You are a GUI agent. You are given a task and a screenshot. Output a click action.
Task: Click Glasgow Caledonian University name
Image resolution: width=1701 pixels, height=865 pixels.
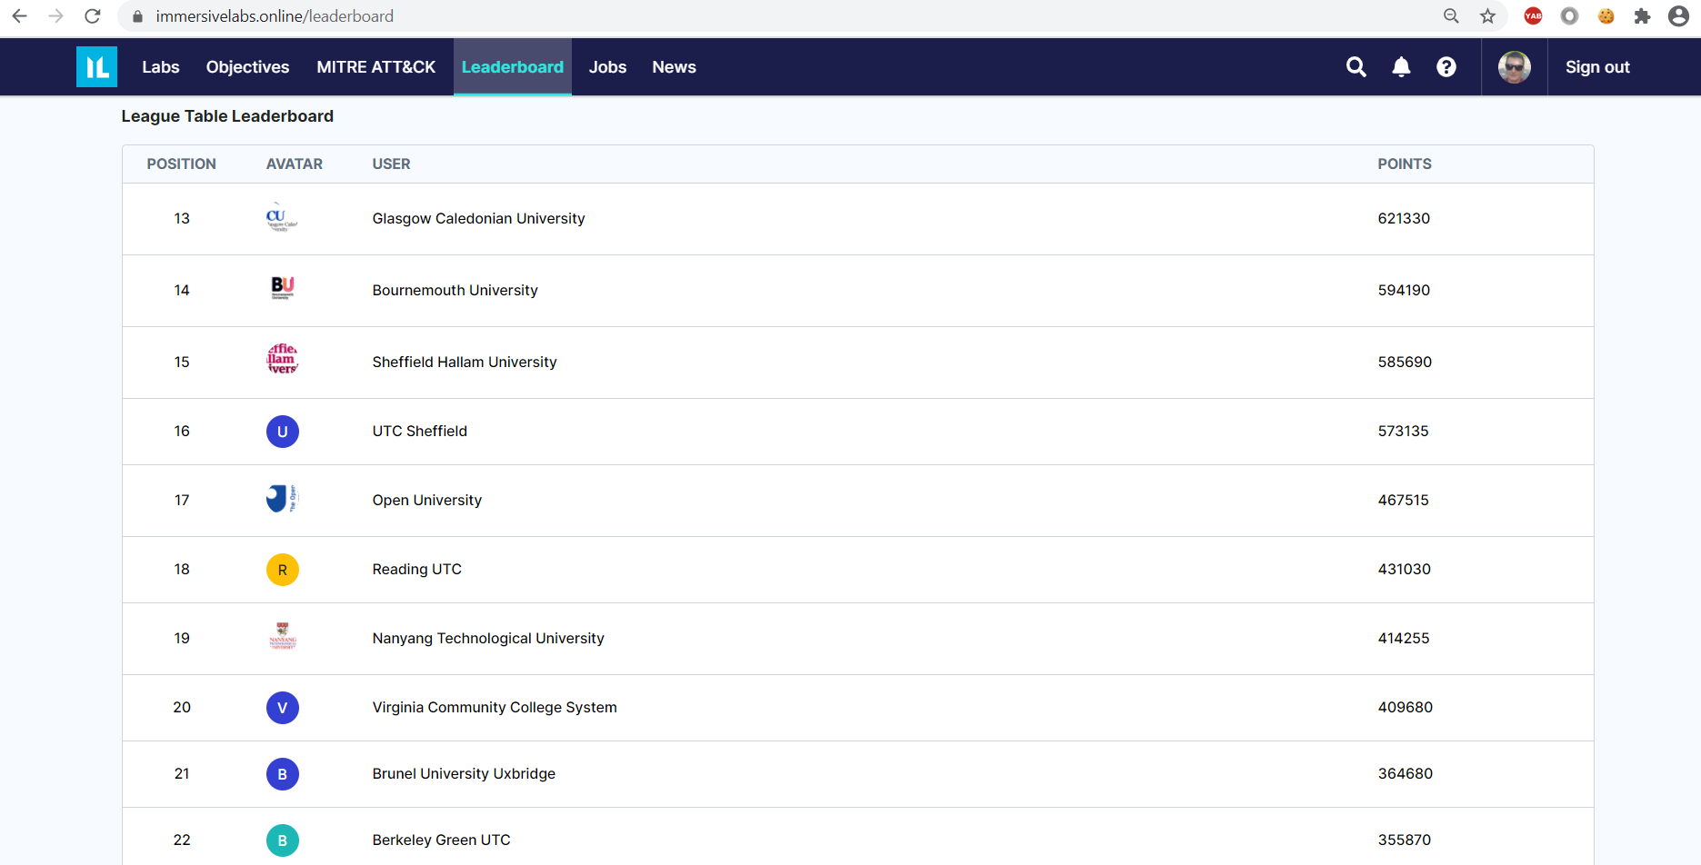tap(478, 218)
